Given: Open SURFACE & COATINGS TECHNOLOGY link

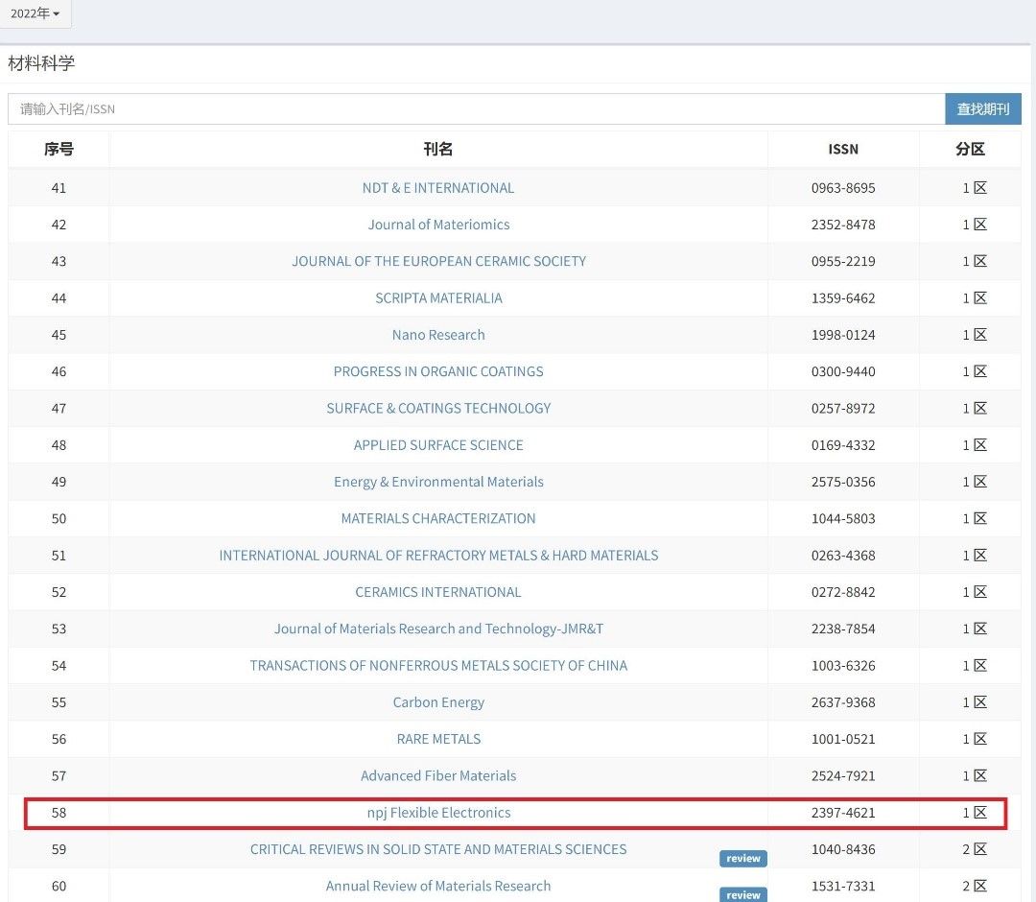Looking at the screenshot, I should coord(438,408).
